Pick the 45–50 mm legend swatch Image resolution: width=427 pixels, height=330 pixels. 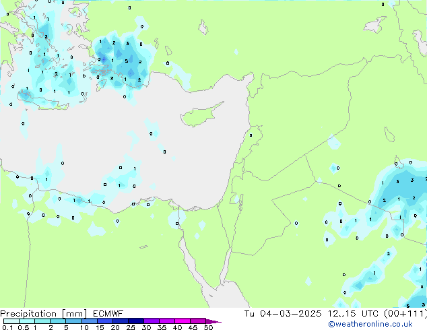pyautogui.click(x=198, y=321)
